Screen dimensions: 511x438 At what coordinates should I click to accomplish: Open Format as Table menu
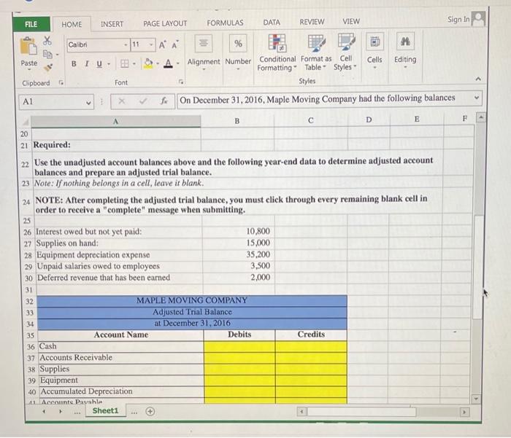[x=316, y=52]
